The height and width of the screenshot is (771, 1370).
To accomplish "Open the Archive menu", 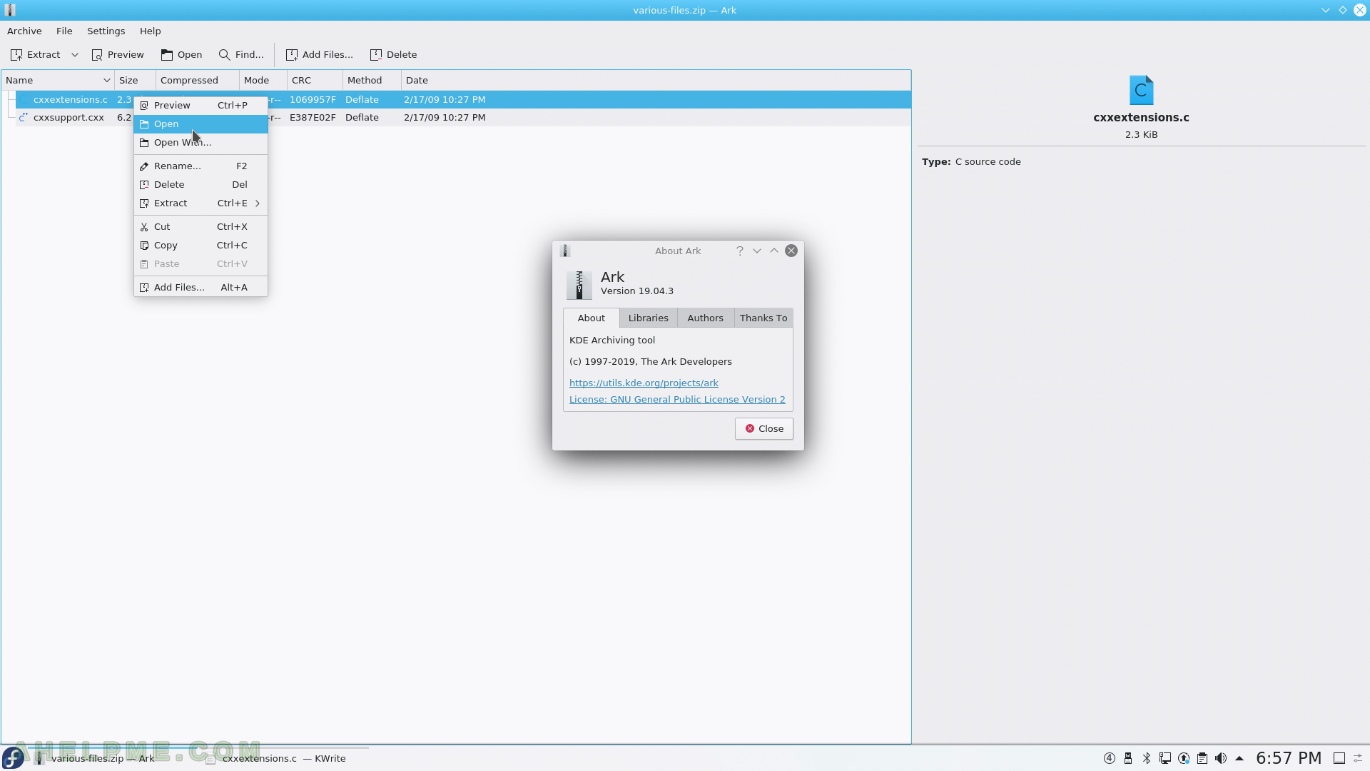I will coord(24,31).
